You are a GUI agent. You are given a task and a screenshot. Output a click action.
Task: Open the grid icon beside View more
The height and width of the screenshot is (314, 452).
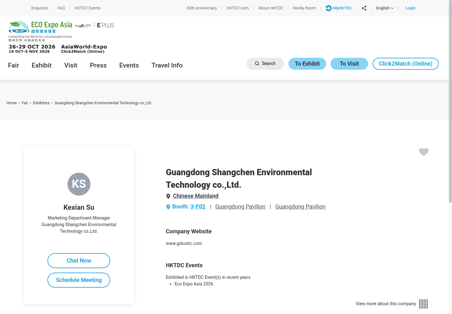pos(423,304)
